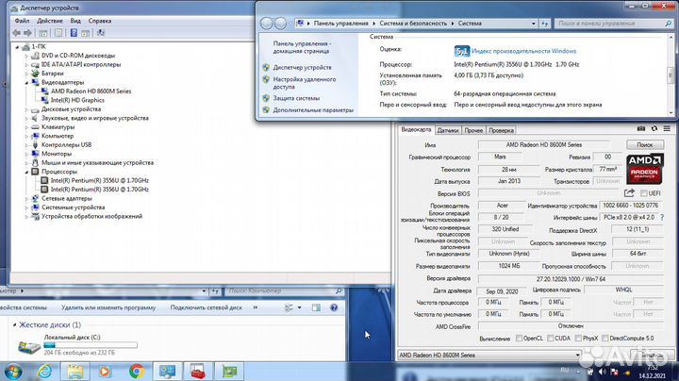Collapse Жесткие диски group
The image size is (679, 381).
tap(14, 324)
